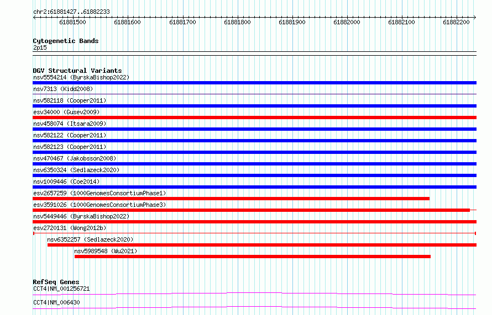Click ruler position 61881900
This screenshot has height=315, width=492.
(x=292, y=22)
